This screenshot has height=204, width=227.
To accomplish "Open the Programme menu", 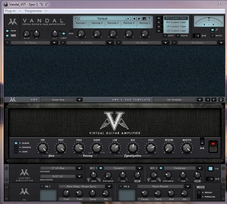I will pyautogui.click(x=33, y=11).
